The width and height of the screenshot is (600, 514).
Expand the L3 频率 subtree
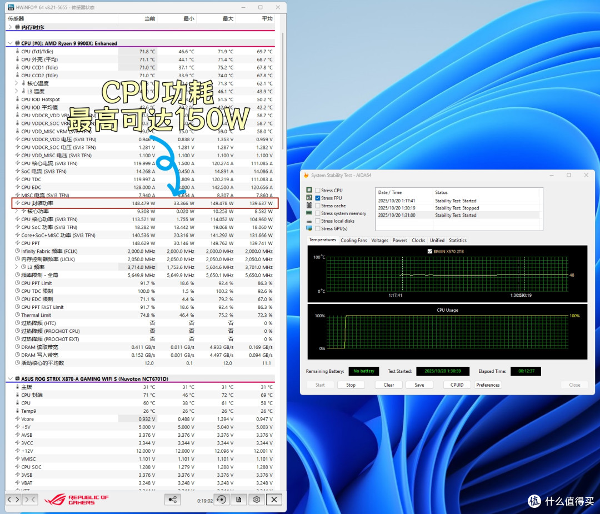[x=17, y=267]
